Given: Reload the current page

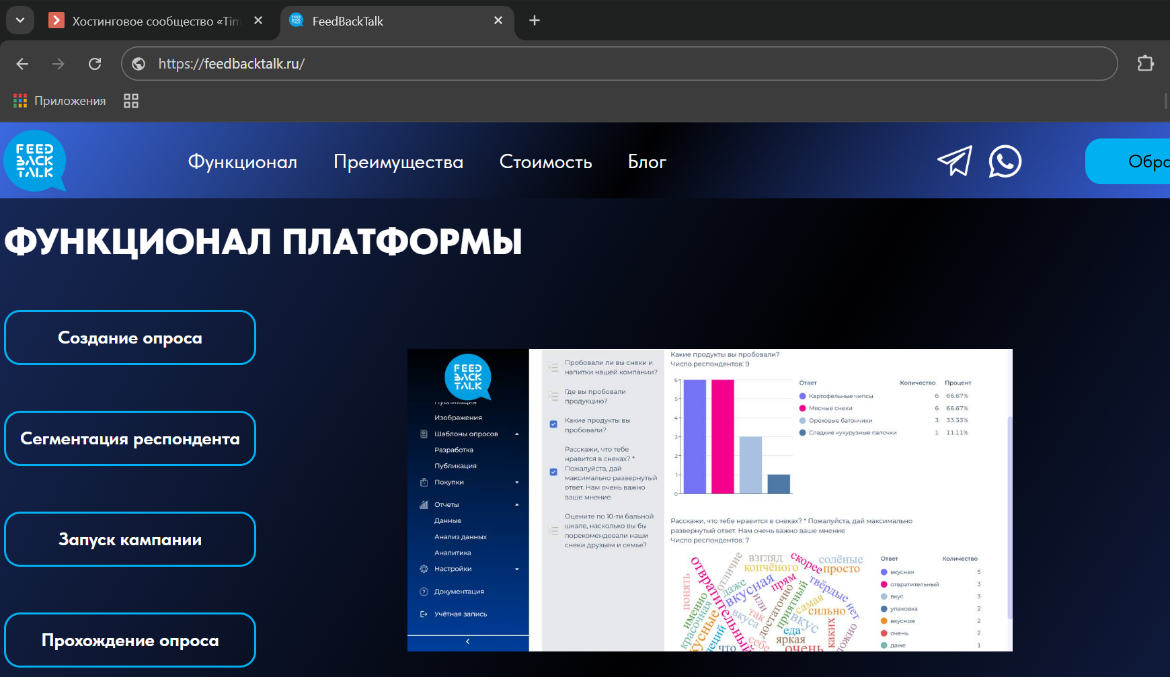Looking at the screenshot, I should [95, 63].
